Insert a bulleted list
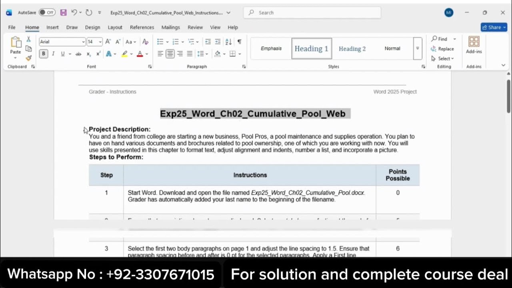 [x=160, y=42]
